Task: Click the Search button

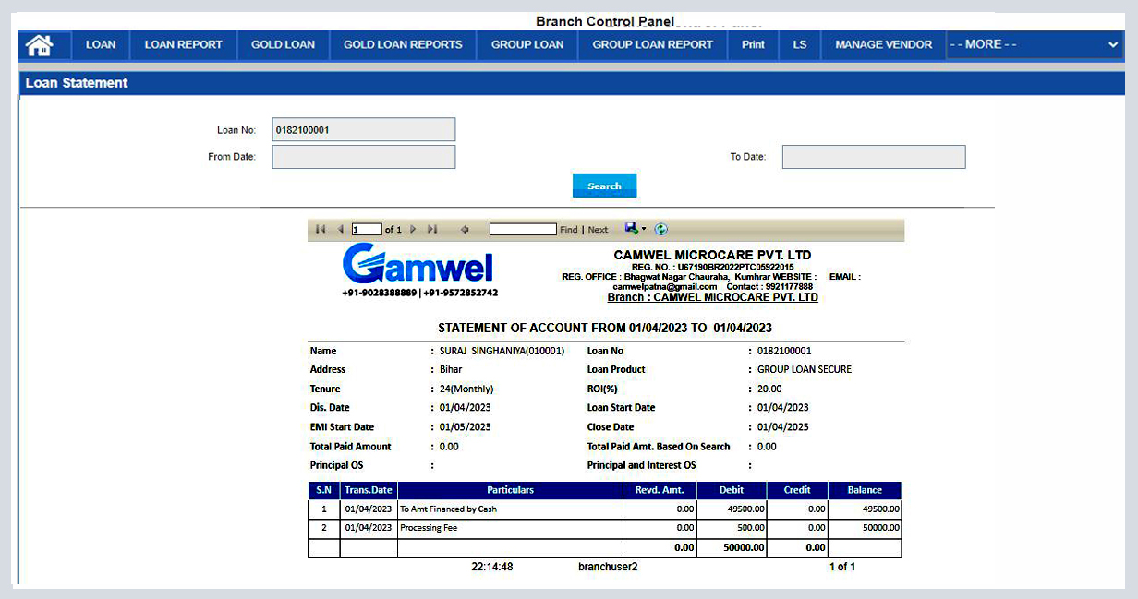Action: tap(604, 186)
